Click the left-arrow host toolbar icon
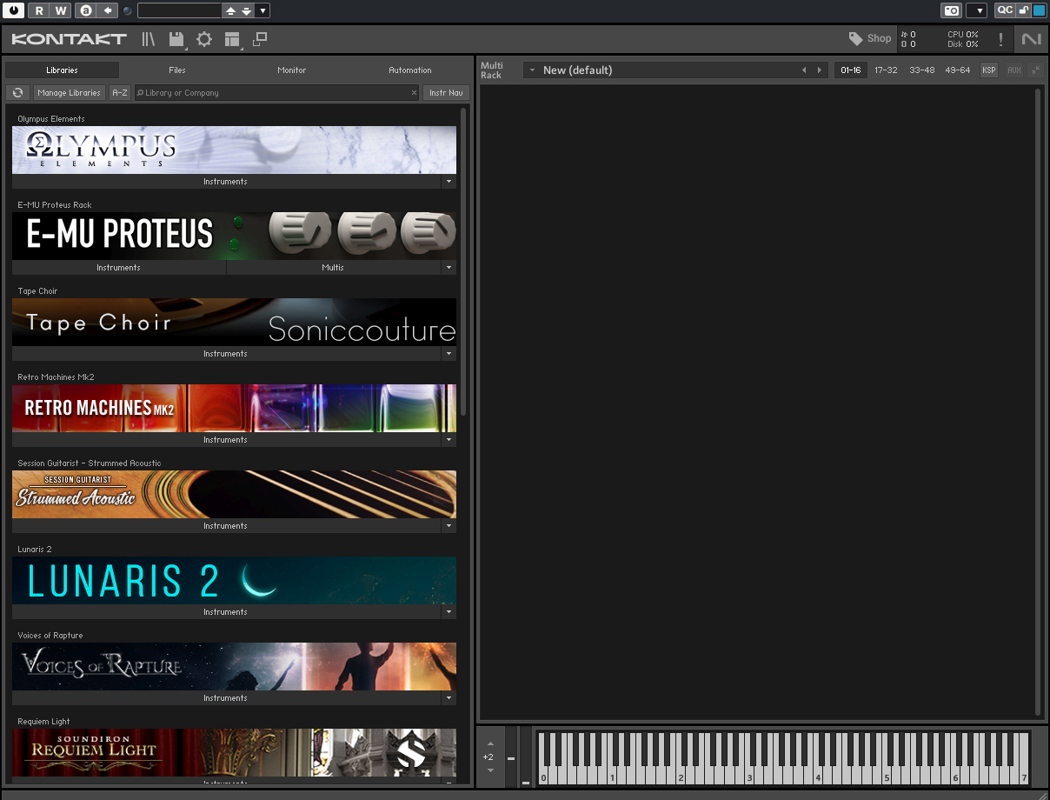Screen dimensions: 1050x800 [108, 10]
